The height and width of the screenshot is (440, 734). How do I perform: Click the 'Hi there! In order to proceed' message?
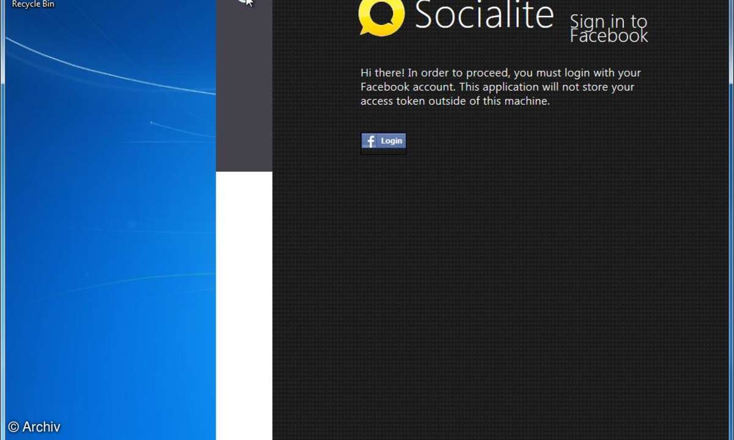pyautogui.click(x=500, y=87)
